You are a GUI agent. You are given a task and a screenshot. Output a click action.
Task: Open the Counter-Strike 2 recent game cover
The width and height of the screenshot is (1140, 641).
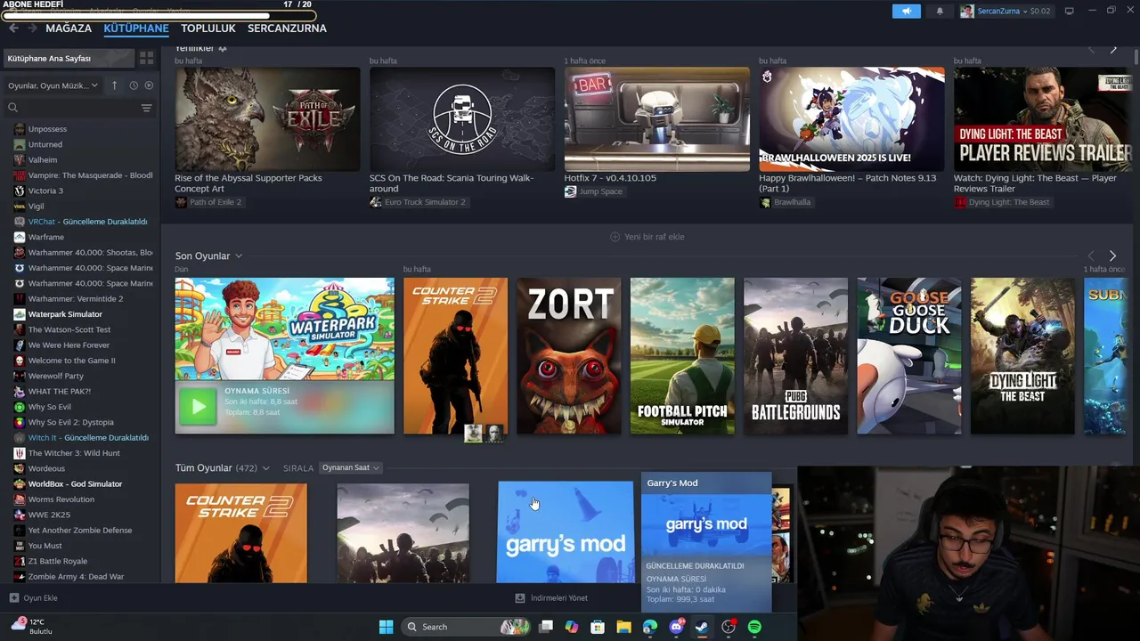click(455, 356)
